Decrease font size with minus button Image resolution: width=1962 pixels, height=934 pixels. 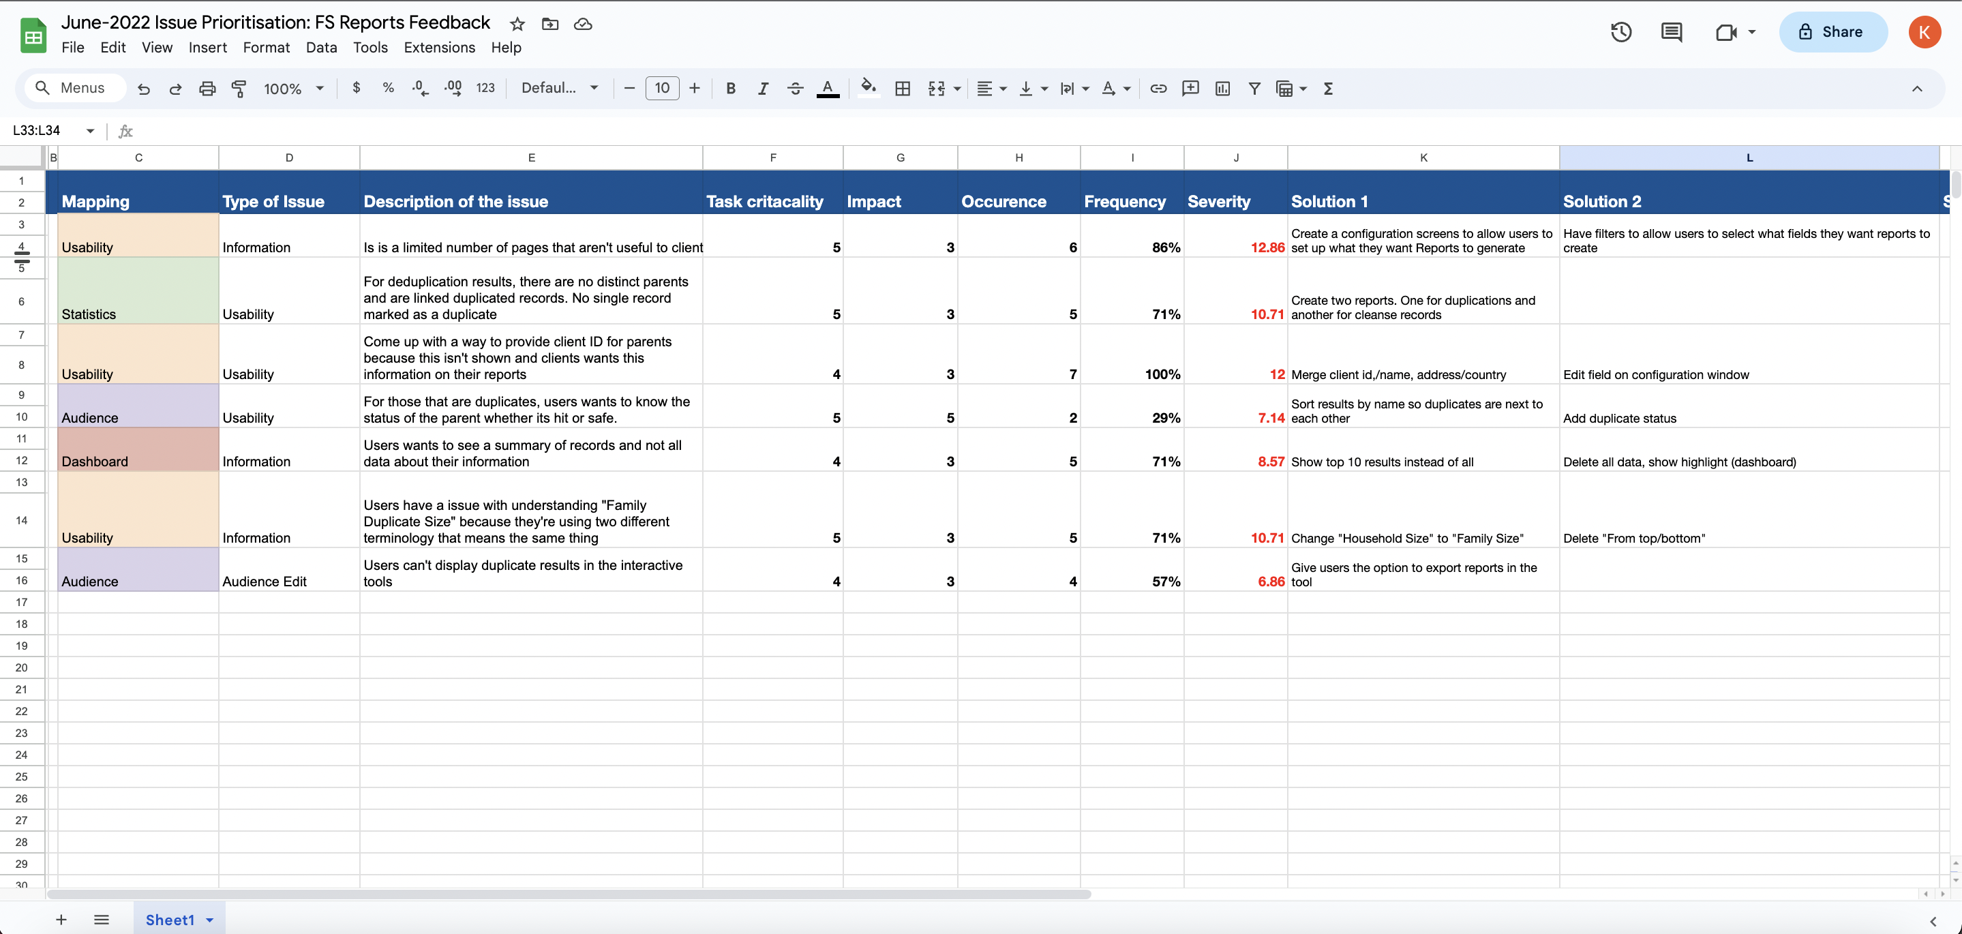[629, 89]
